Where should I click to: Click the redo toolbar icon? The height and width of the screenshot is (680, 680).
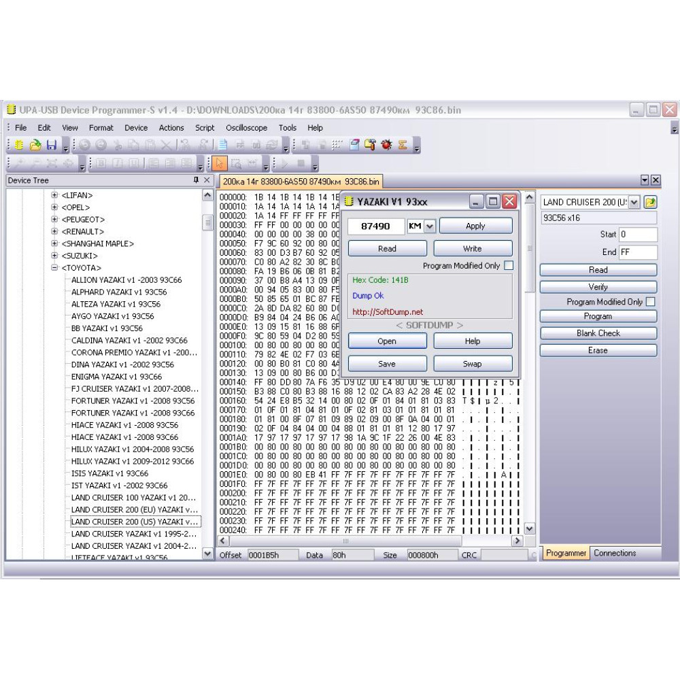click(x=101, y=145)
